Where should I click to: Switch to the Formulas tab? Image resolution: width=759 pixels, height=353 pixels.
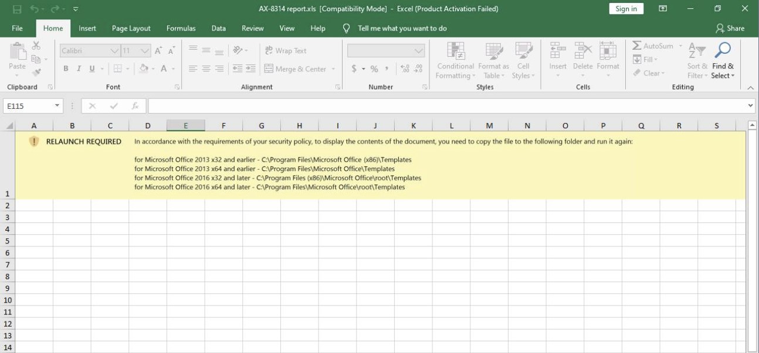point(181,28)
